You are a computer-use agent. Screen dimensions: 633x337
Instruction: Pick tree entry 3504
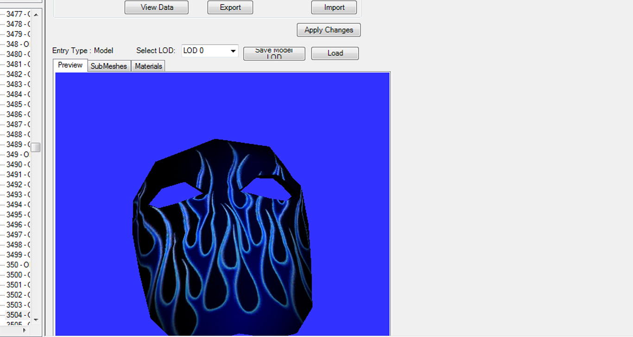tap(18, 315)
